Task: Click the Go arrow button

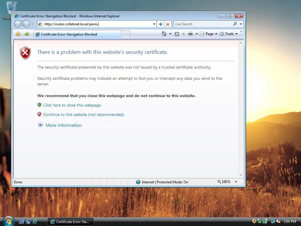Action: 160,24
